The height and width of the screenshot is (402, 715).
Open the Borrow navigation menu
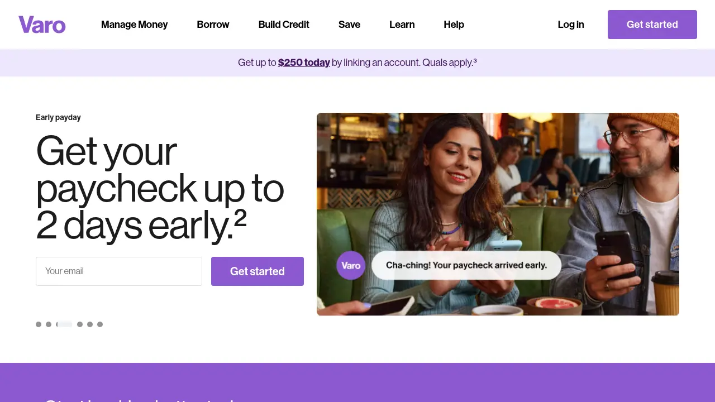click(x=213, y=25)
